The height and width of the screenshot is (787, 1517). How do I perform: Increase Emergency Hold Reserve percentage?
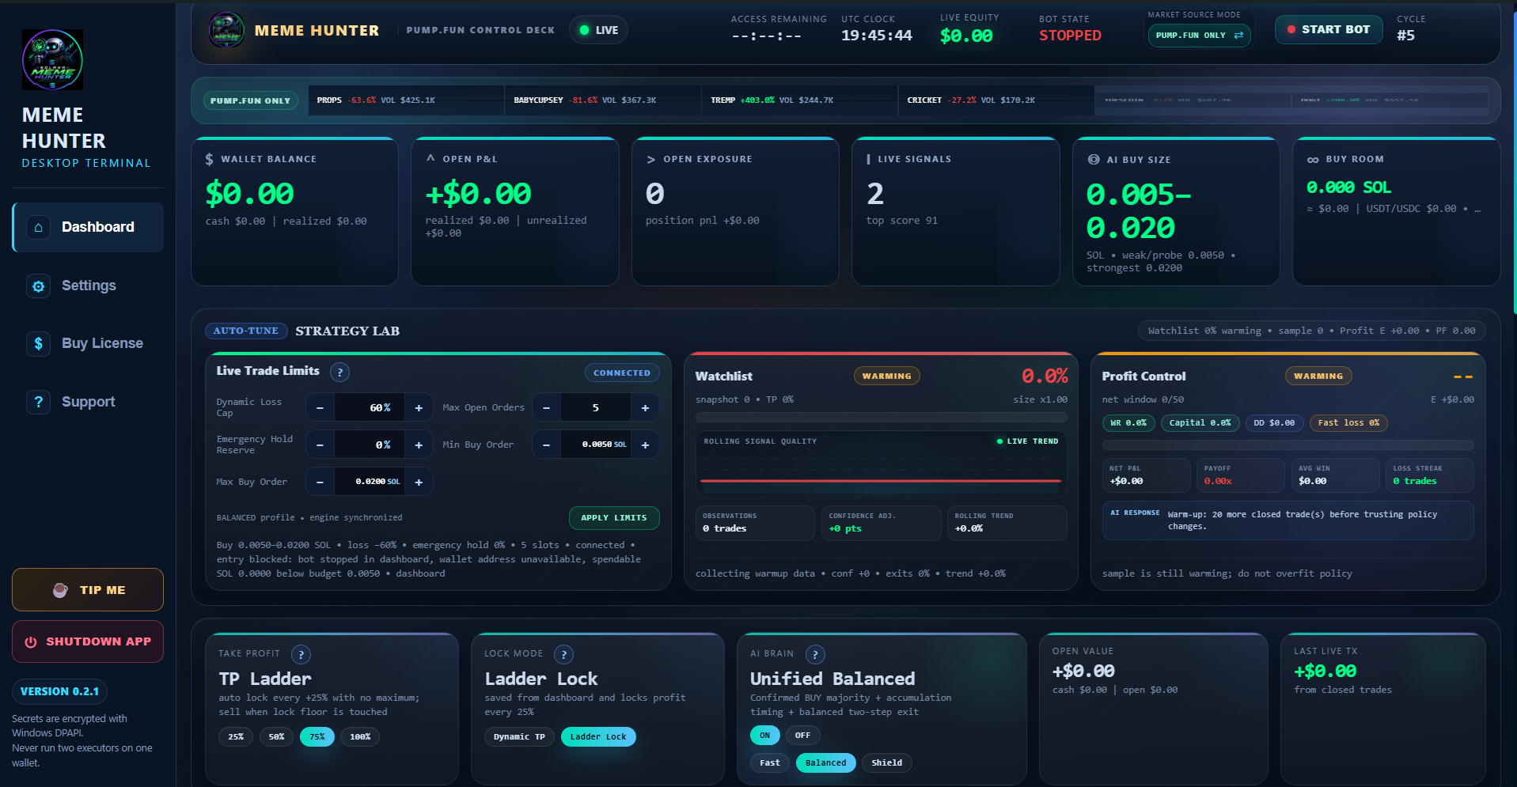(419, 445)
